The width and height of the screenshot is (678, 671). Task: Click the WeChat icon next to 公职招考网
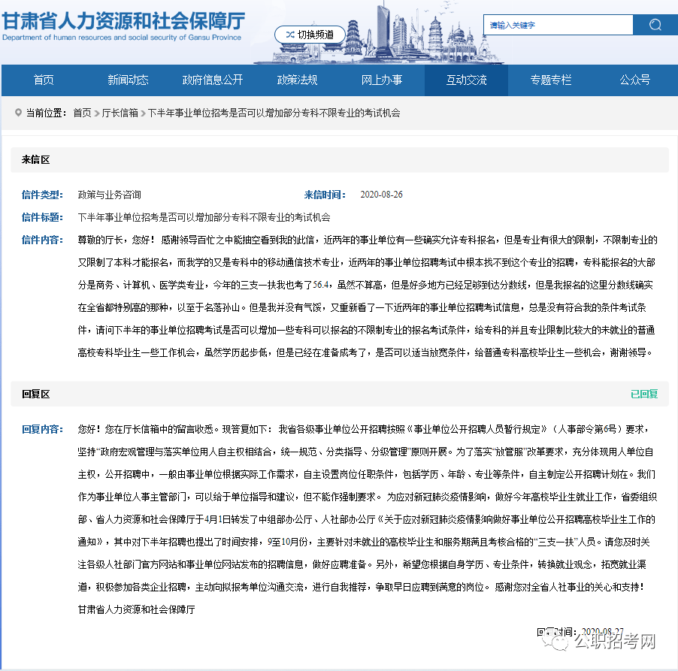pos(557,642)
